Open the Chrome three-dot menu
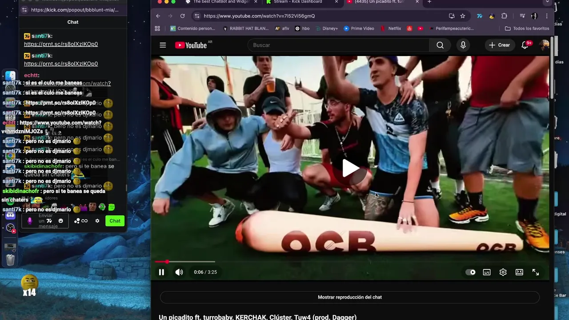569x320 pixels. (x=547, y=16)
